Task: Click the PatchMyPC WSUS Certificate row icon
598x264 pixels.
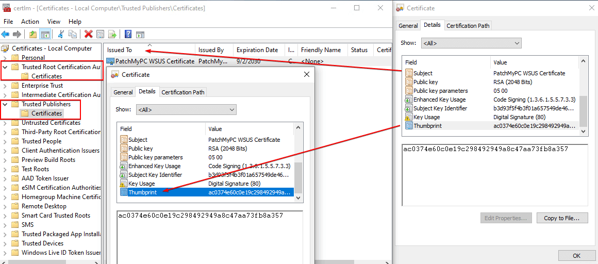Action: tap(110, 61)
